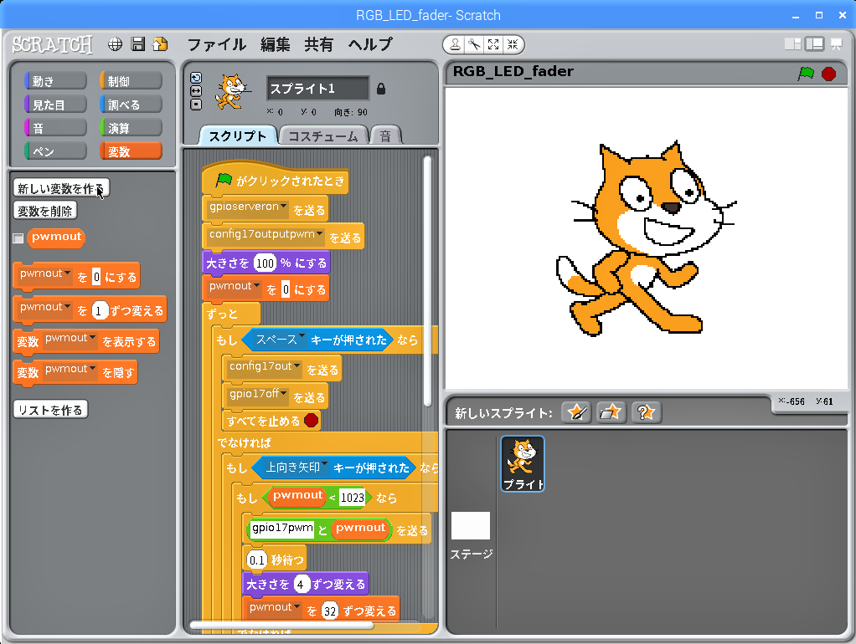856x644 pixels.
Task: Click the save project floppy icon
Action: click(x=138, y=44)
